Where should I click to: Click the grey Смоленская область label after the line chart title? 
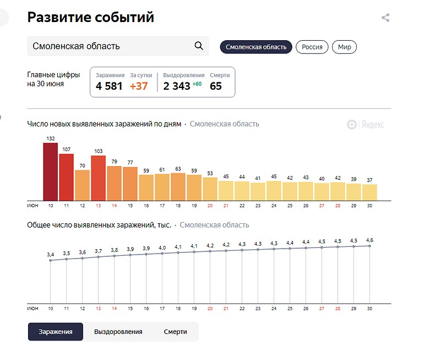coord(214,225)
